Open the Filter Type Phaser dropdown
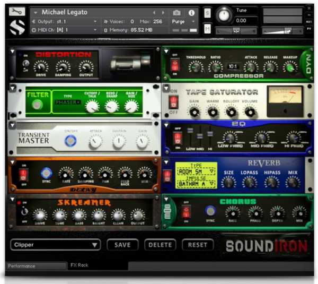 [68, 102]
